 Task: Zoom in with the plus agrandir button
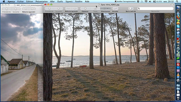(75, 8)
